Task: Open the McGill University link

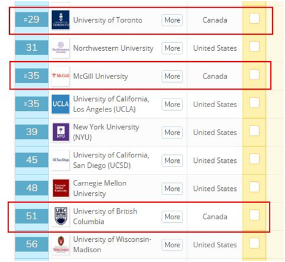Action: click(x=101, y=77)
